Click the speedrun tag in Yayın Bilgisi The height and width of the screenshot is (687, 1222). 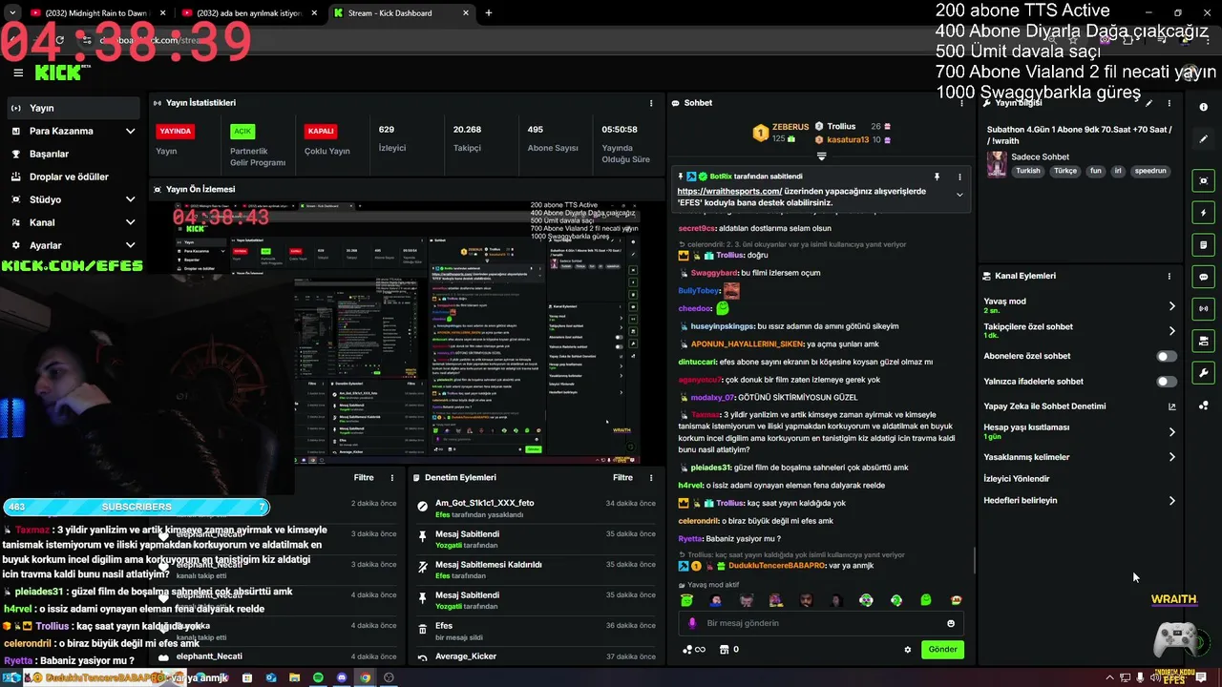tap(1150, 171)
